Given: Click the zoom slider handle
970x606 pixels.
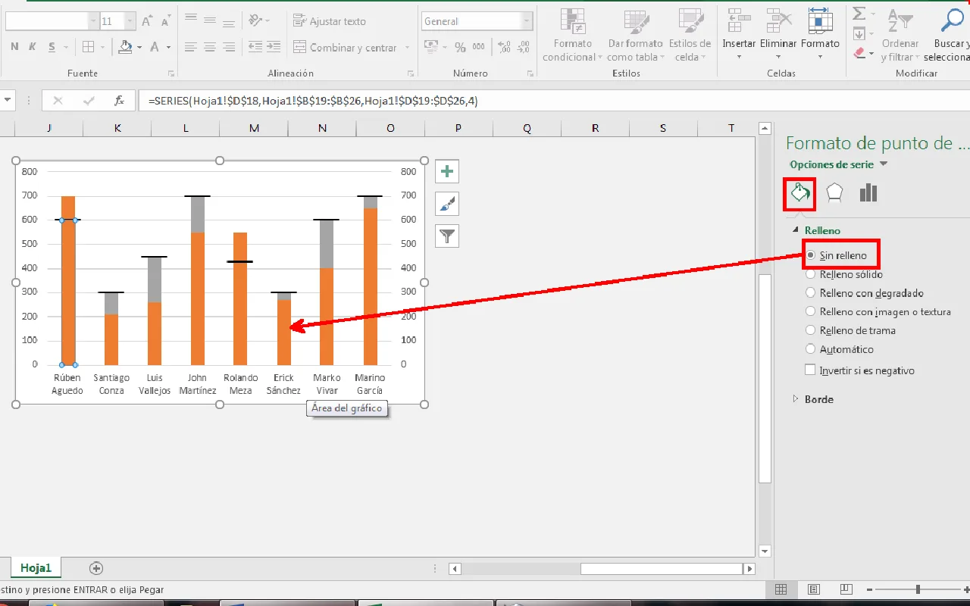Looking at the screenshot, I should 918,589.
